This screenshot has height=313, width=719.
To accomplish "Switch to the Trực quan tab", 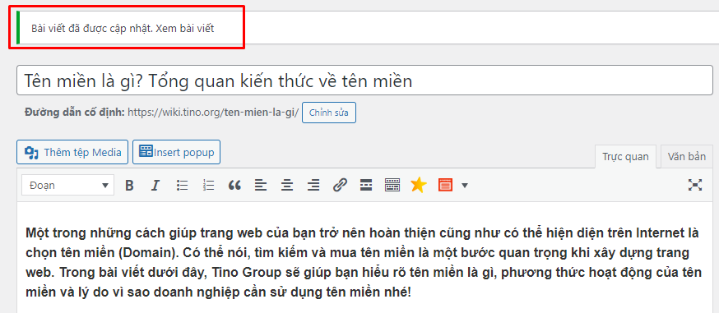I will click(625, 156).
